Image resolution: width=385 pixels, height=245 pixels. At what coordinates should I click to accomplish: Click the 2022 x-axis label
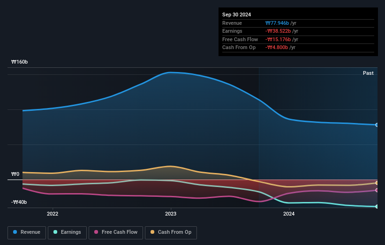pos(53,214)
